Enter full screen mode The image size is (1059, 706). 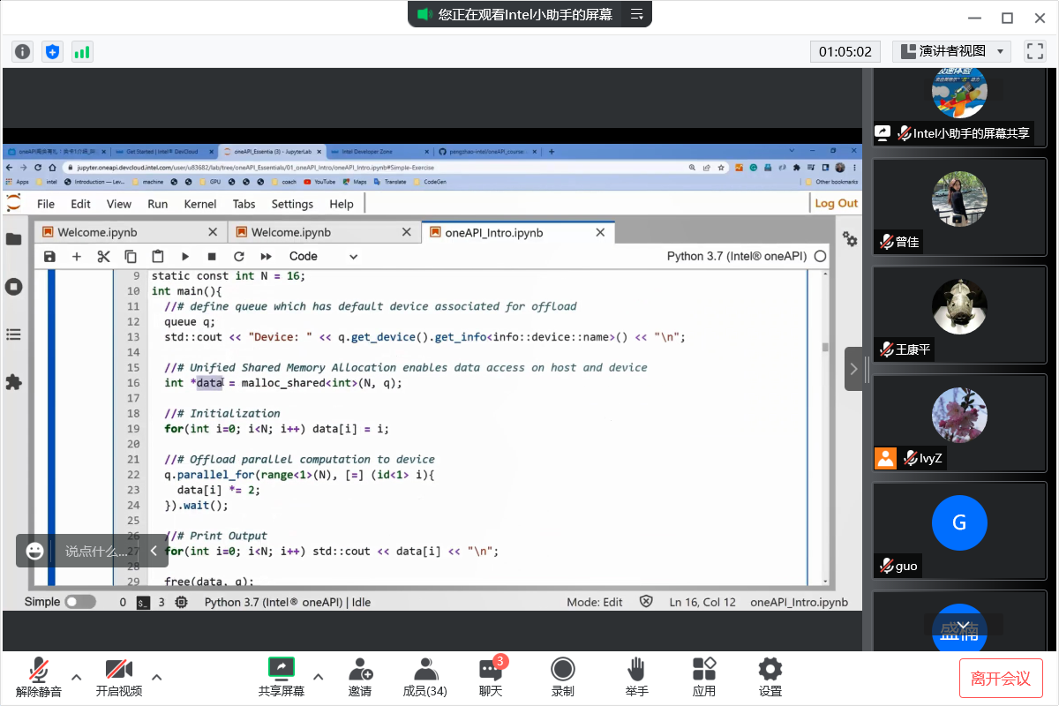tap(1034, 51)
